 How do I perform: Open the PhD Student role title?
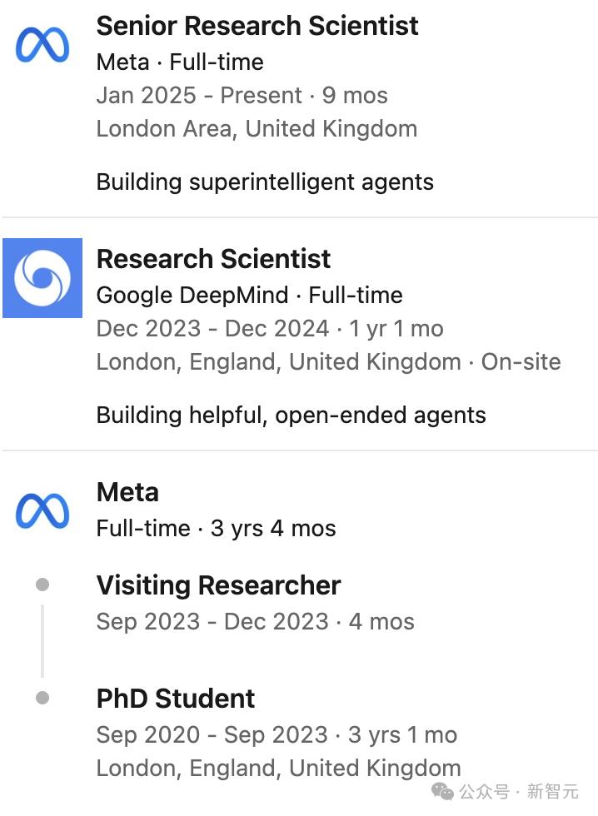pos(176,698)
